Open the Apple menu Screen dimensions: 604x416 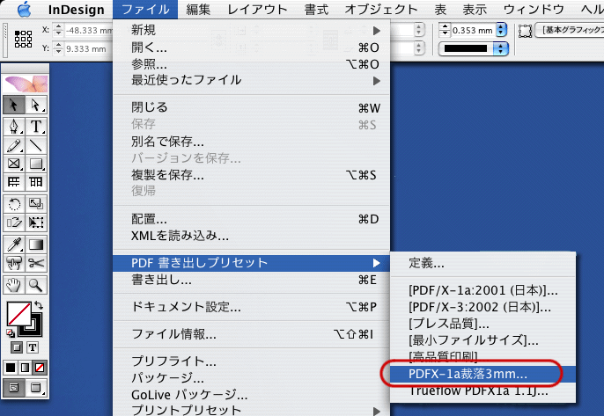pyautogui.click(x=24, y=10)
